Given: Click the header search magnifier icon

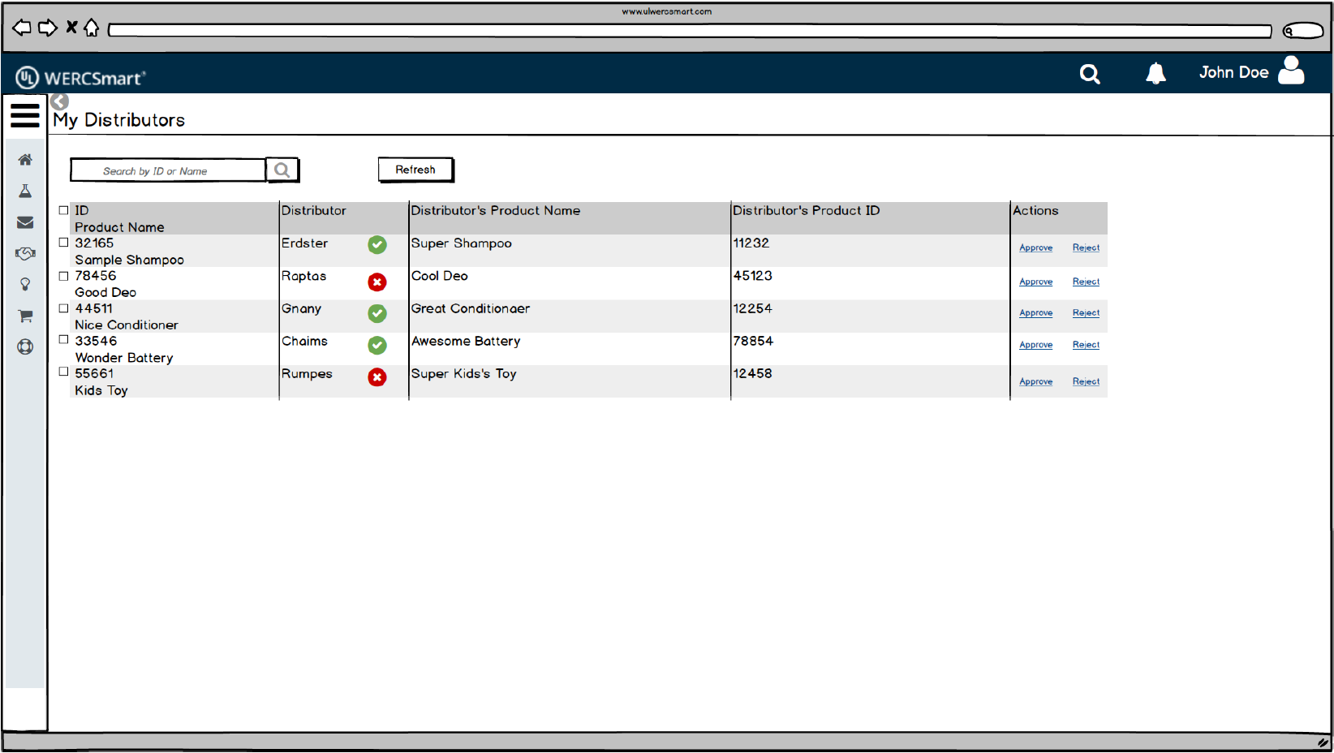Looking at the screenshot, I should pos(1090,75).
